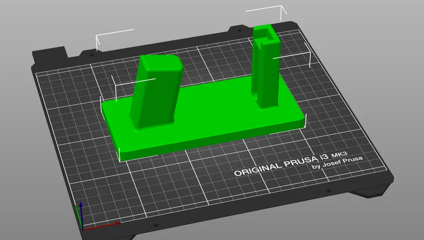Click the ORIGINAL PRUSA i3 MK3 bed label
The height and width of the screenshot is (240, 424).
[x=290, y=164]
